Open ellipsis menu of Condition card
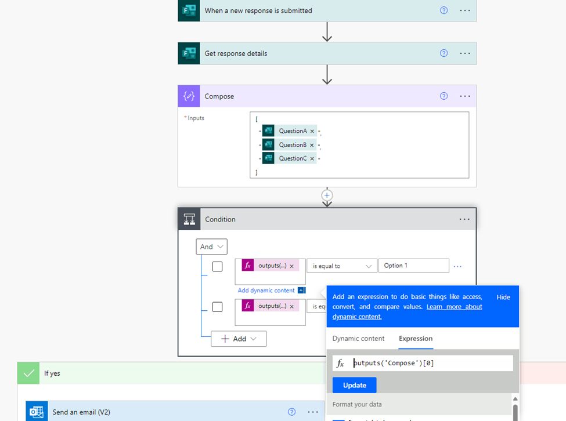Screen dimensions: 566x421 [464, 219]
